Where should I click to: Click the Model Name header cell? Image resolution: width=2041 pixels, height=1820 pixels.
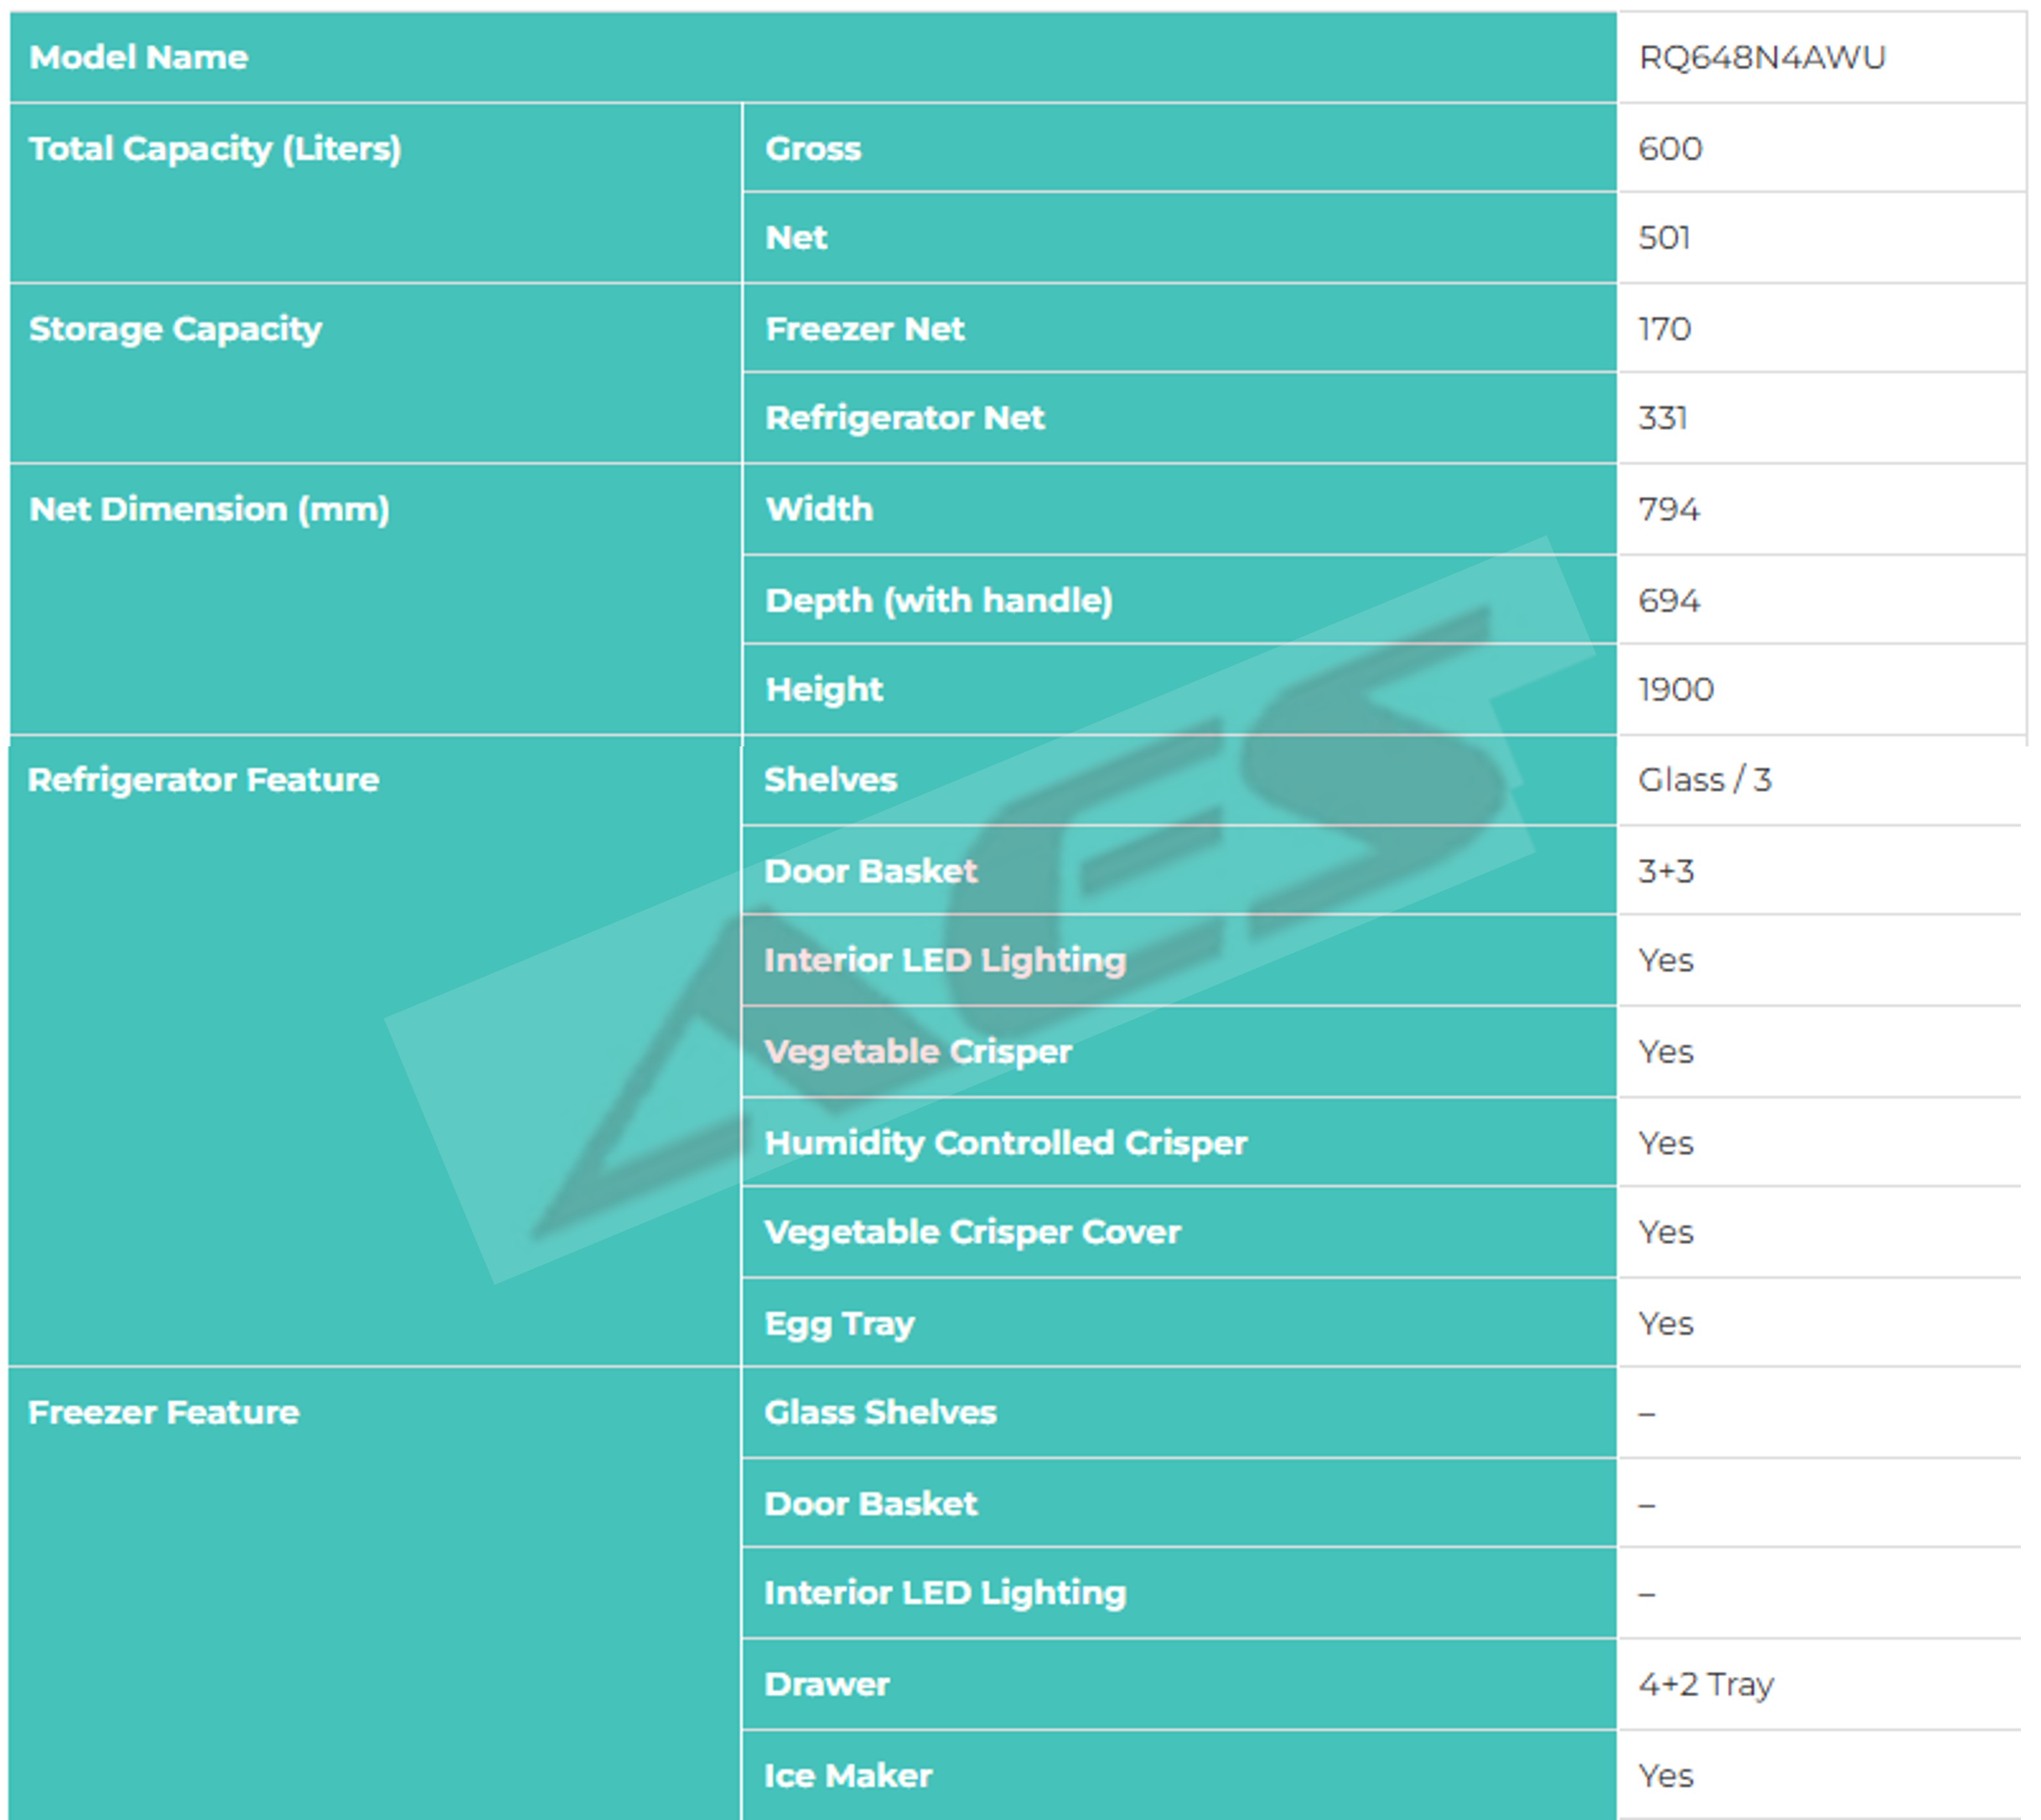pyautogui.click(x=139, y=57)
